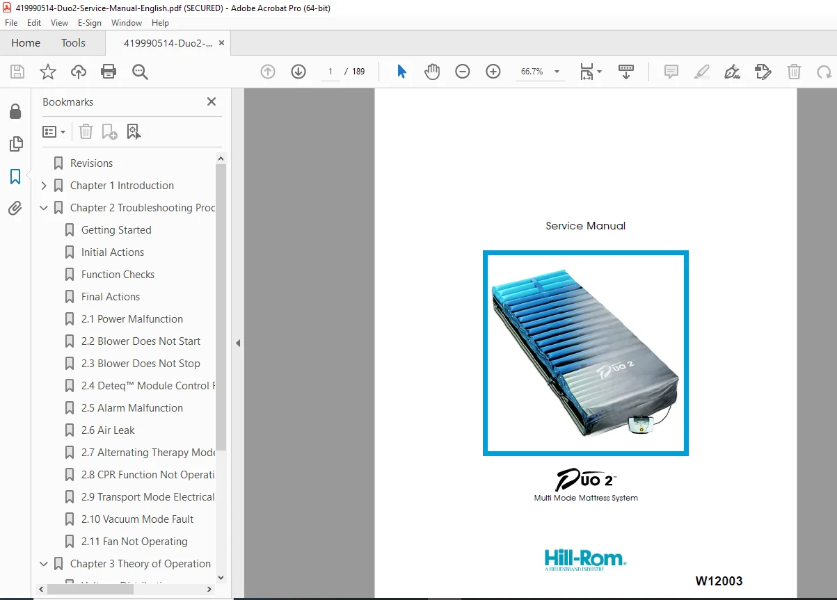Jump to 2.2 Blower Does Not Start
Viewport: 837px width, 600px height.
tap(141, 341)
